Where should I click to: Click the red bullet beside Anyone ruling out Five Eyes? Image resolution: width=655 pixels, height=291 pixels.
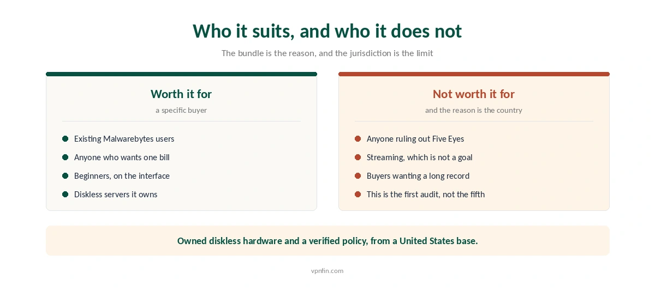(358, 139)
